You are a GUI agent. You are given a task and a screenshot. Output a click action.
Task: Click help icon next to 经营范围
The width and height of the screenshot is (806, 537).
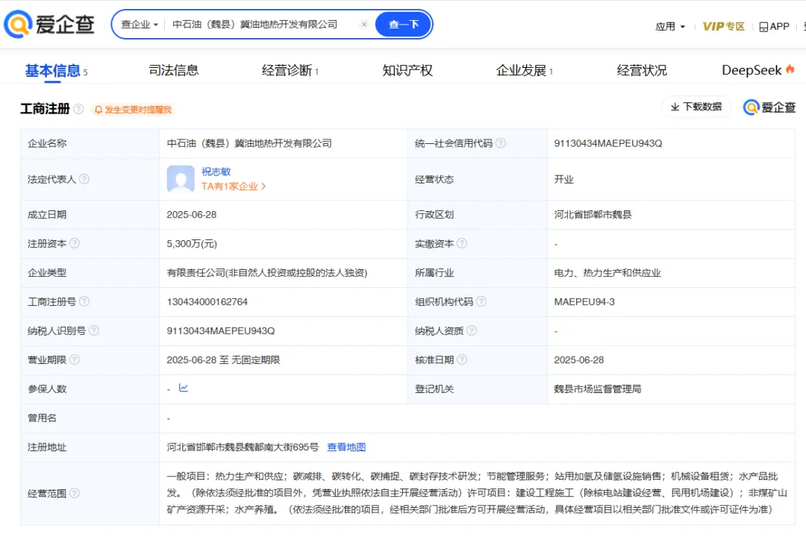pyautogui.click(x=75, y=493)
